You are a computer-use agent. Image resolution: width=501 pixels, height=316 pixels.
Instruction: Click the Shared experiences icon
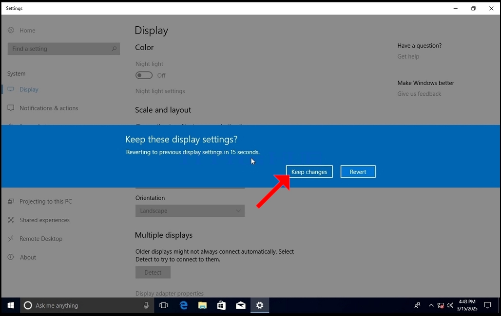[11, 220]
